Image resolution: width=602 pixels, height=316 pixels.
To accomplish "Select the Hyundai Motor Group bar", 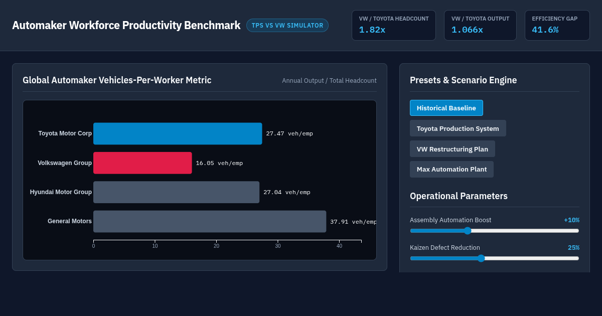I will (177, 192).
